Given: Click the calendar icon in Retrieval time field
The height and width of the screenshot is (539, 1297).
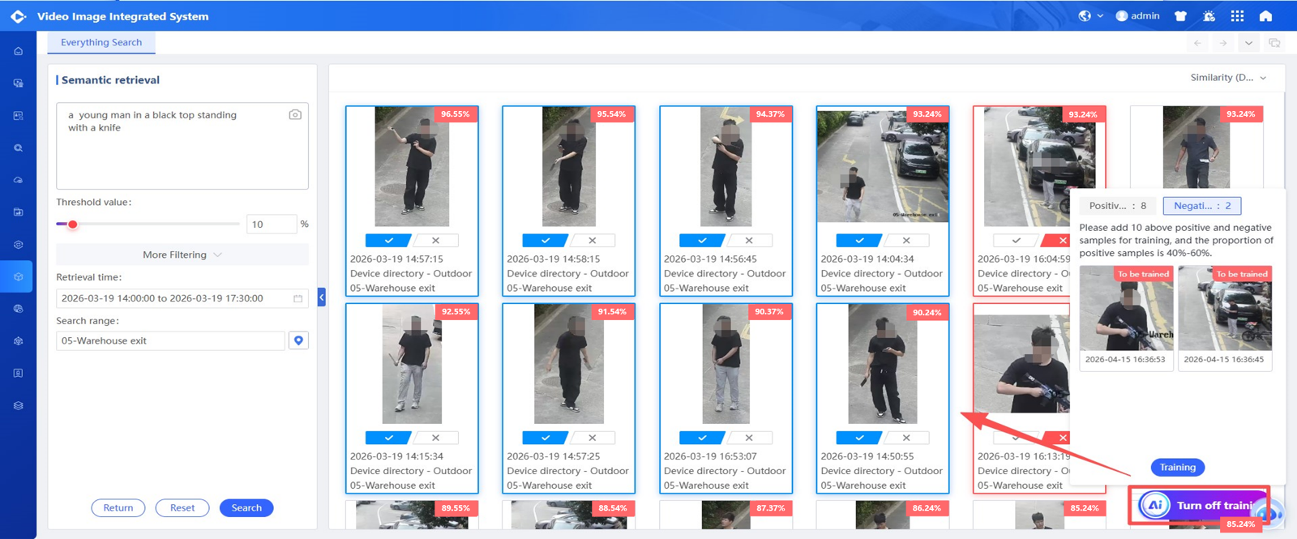Looking at the screenshot, I should pos(297,298).
